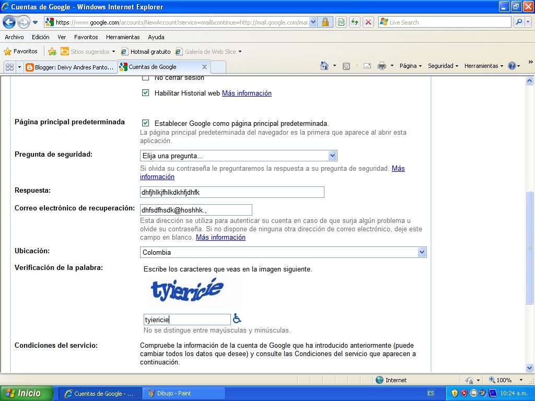This screenshot has width=535, height=401.
Task: Open the Archivo menu
Action: 14,37
